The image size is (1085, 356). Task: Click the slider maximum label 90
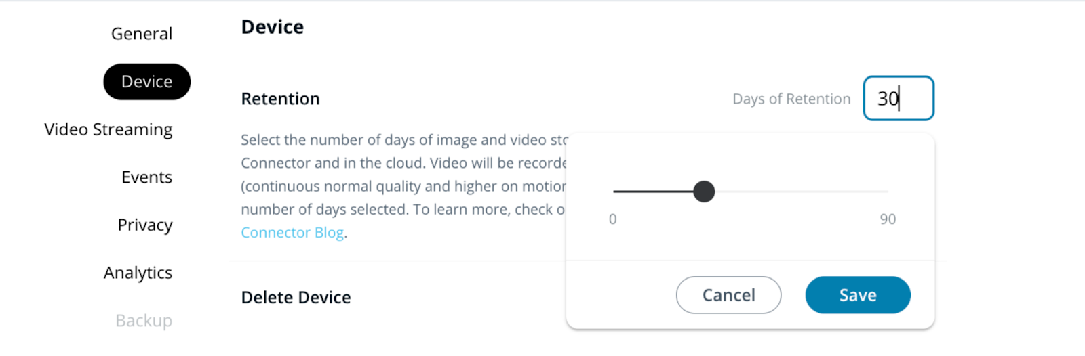point(887,219)
